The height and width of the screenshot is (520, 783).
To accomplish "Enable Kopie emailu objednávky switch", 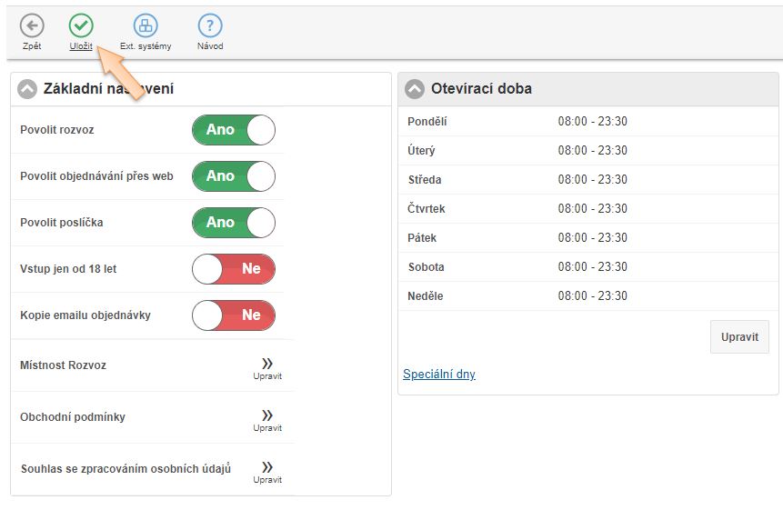I will coord(233,315).
